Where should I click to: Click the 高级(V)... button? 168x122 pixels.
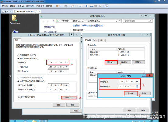click(69, 97)
